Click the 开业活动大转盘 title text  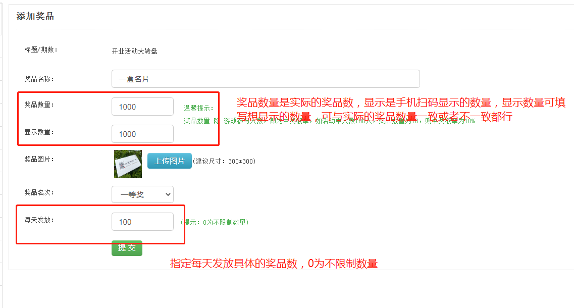click(134, 51)
